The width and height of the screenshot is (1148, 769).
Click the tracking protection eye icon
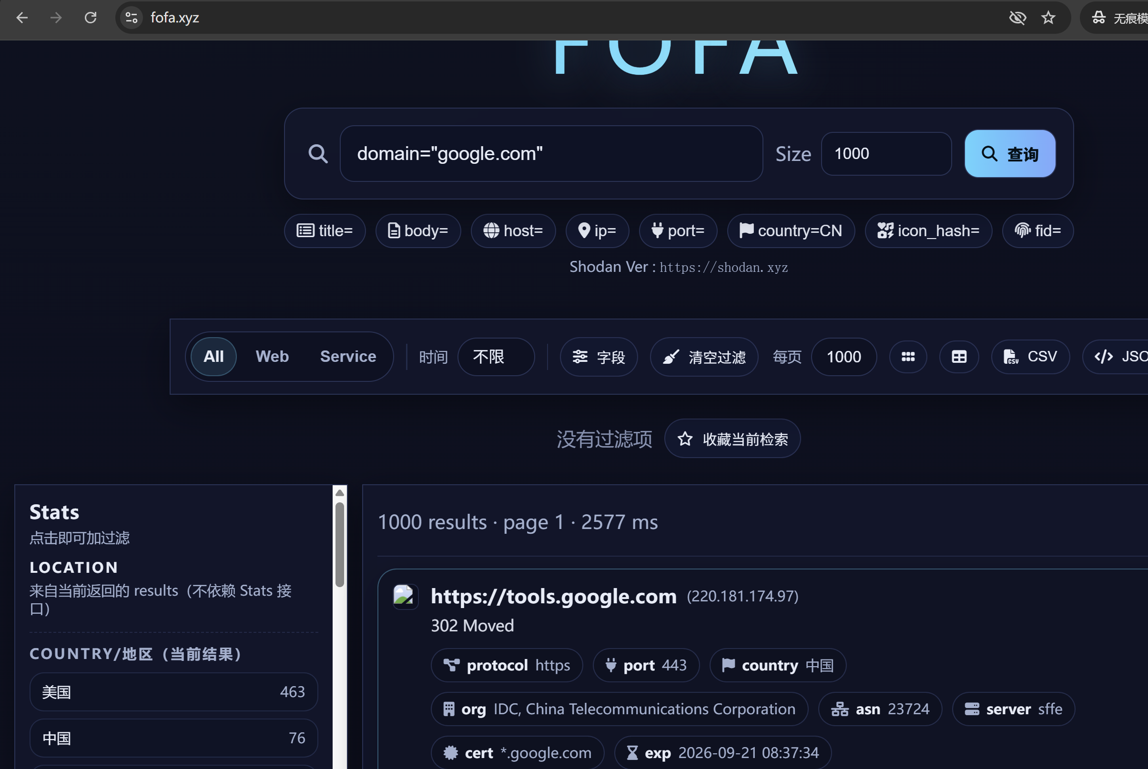pyautogui.click(x=1017, y=18)
